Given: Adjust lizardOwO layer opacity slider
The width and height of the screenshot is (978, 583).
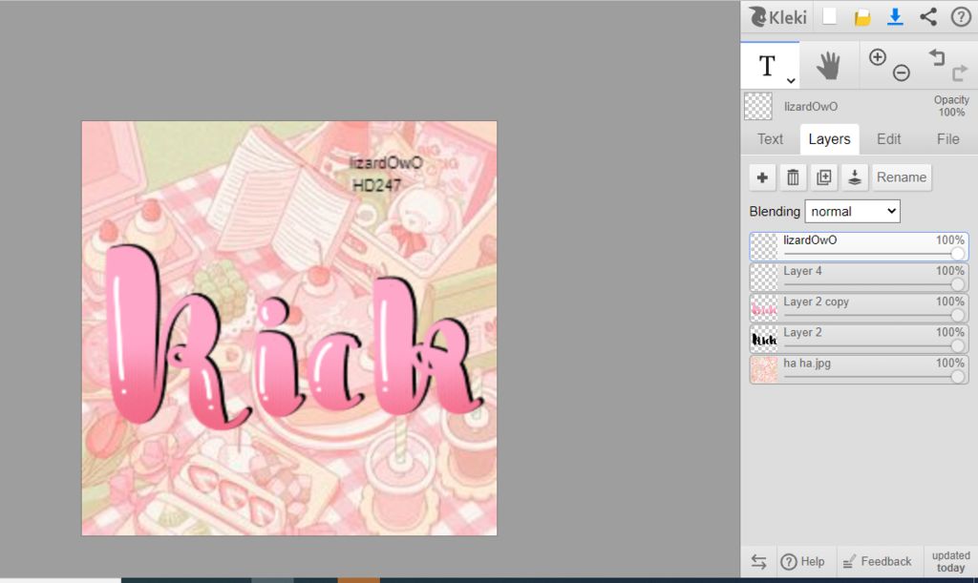Looking at the screenshot, I should point(873,254).
